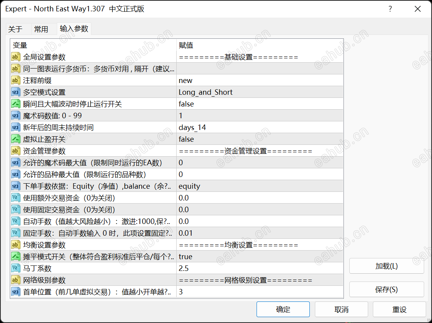Edit the 自动手数 value 0.0

pyautogui.click(x=260, y=221)
